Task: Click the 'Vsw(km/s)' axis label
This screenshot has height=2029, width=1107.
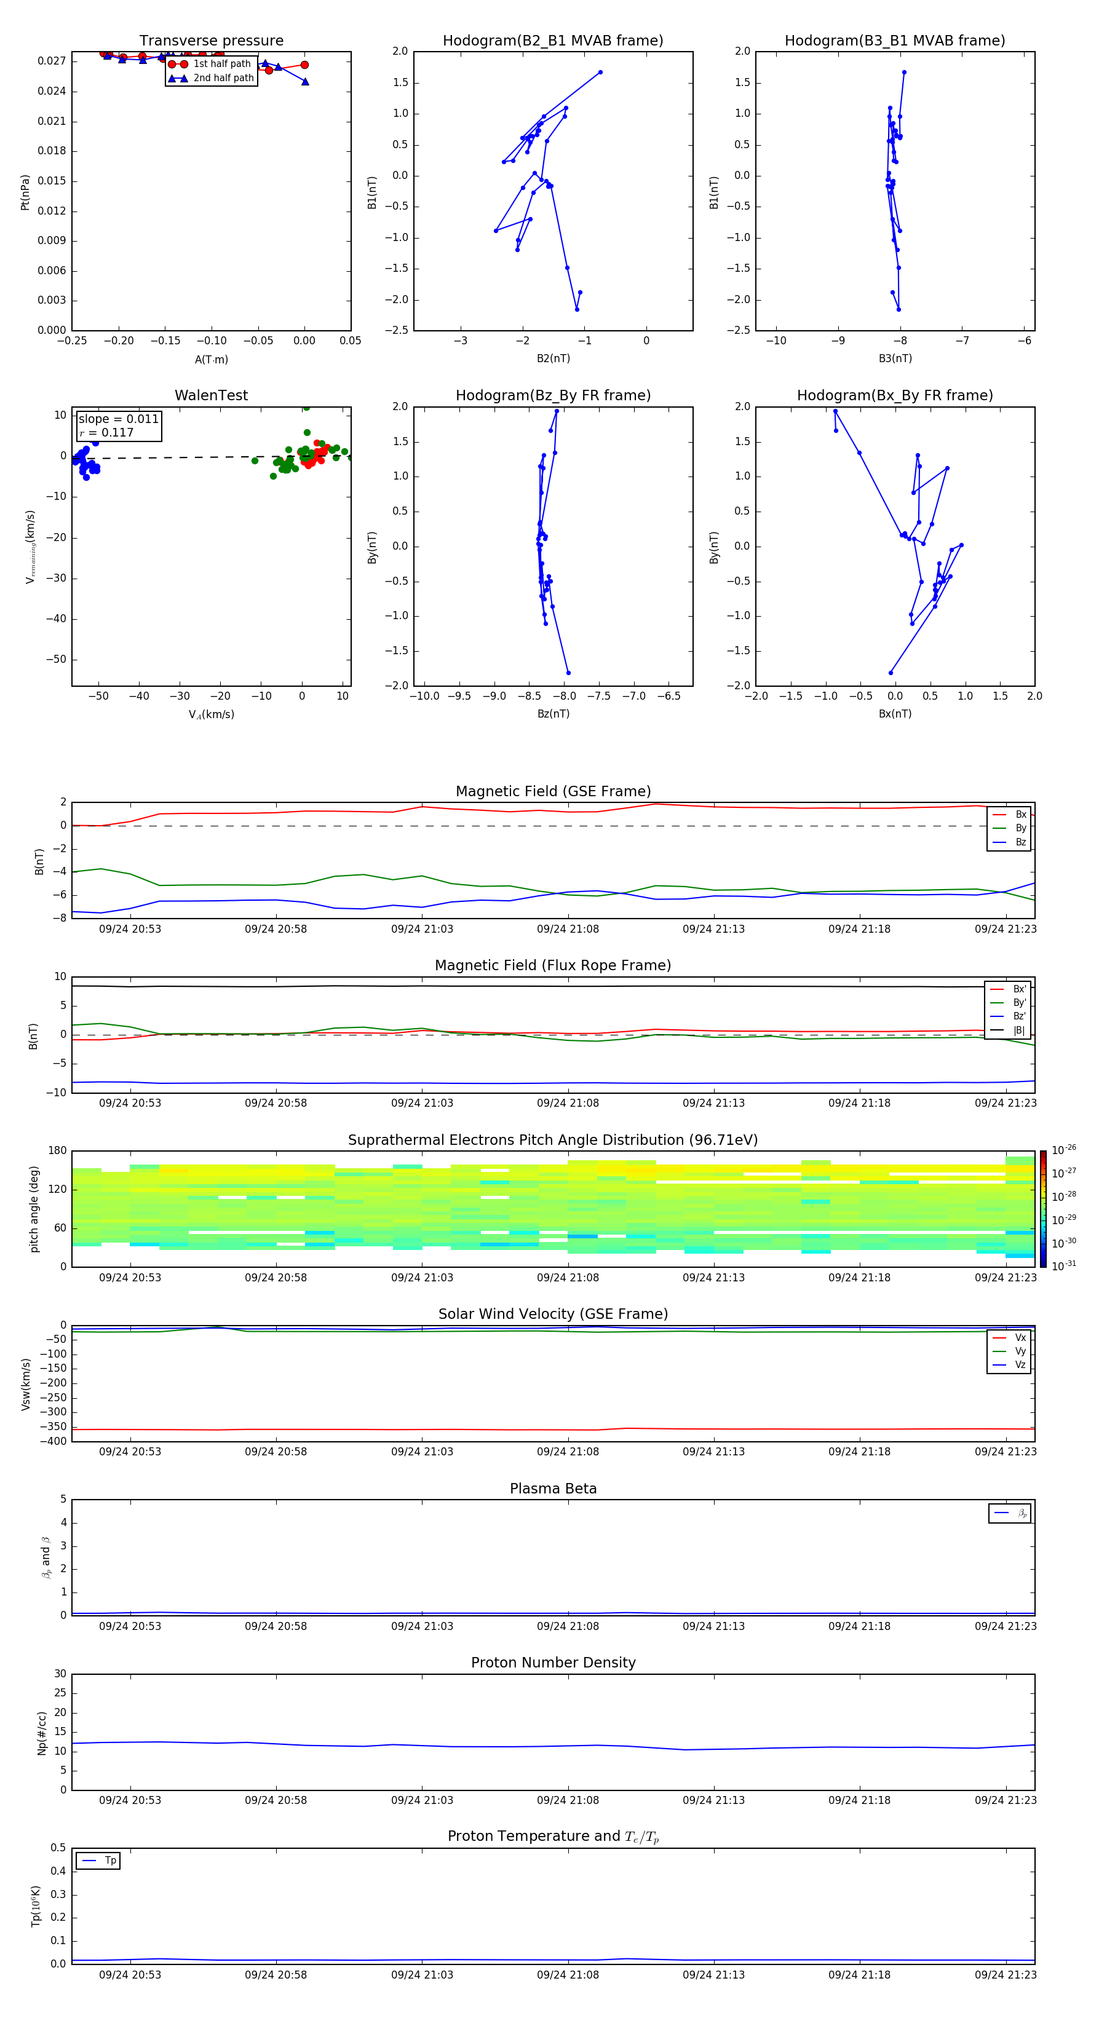Action: [25, 1384]
